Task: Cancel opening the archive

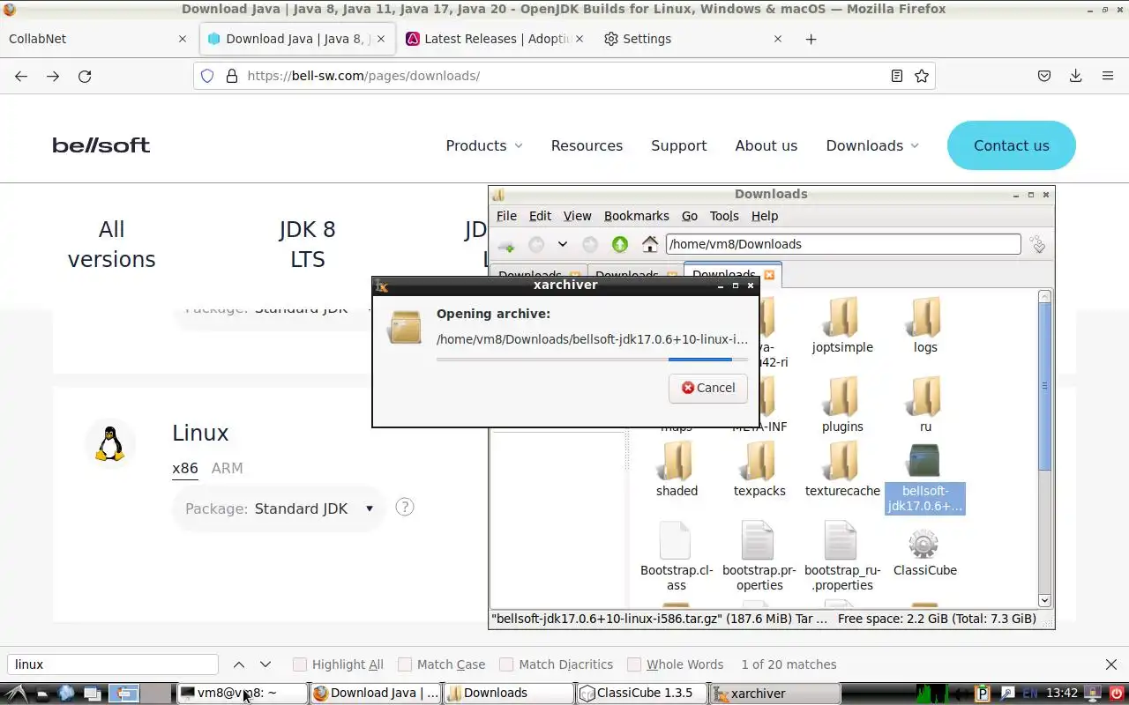Action: coord(708,388)
